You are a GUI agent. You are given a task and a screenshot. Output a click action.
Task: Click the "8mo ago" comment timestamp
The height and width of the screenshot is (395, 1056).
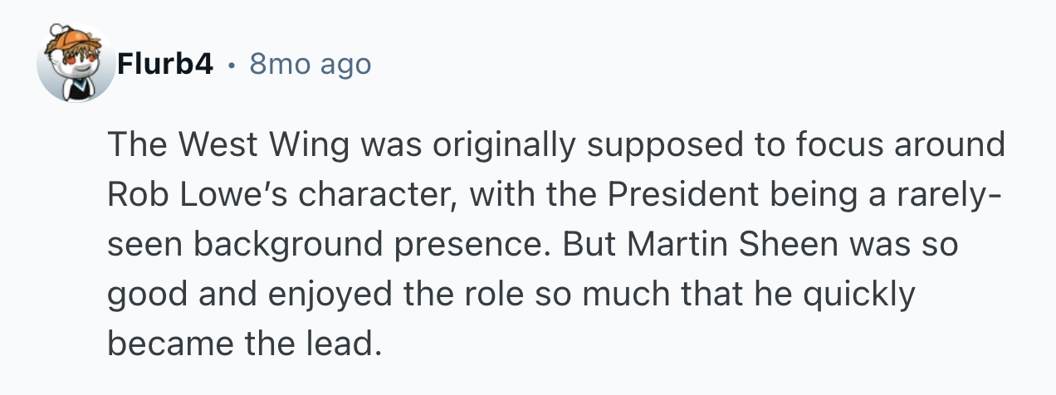310,64
